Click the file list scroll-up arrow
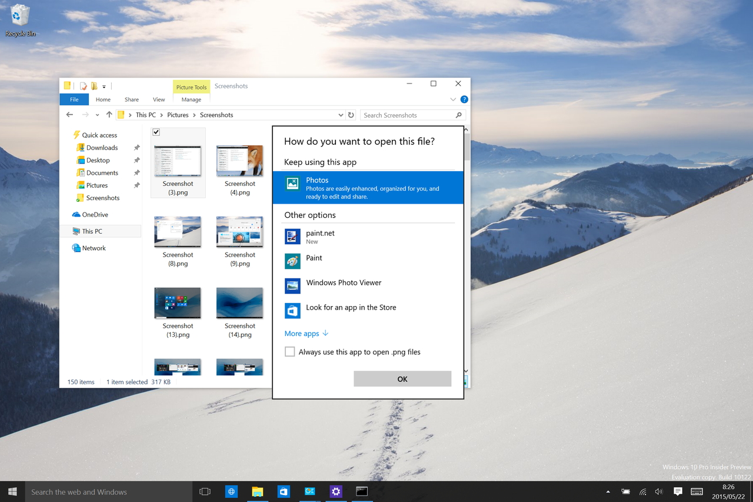Image resolution: width=753 pixels, height=502 pixels. point(467,129)
